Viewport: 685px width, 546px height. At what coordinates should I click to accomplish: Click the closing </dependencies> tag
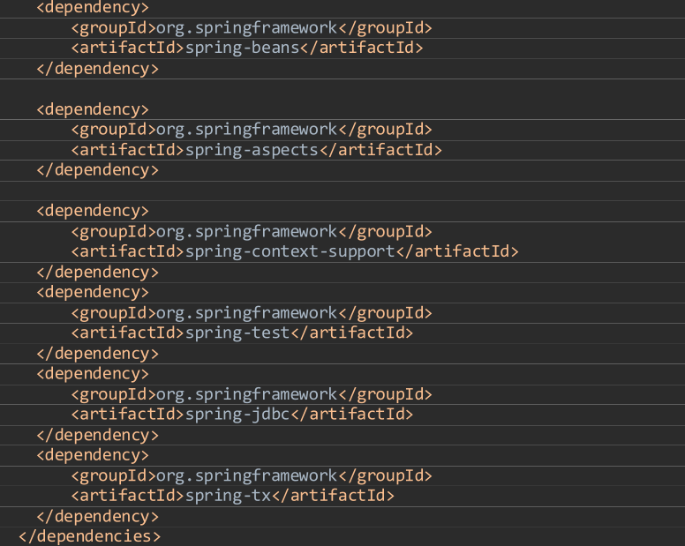pyautogui.click(x=90, y=536)
